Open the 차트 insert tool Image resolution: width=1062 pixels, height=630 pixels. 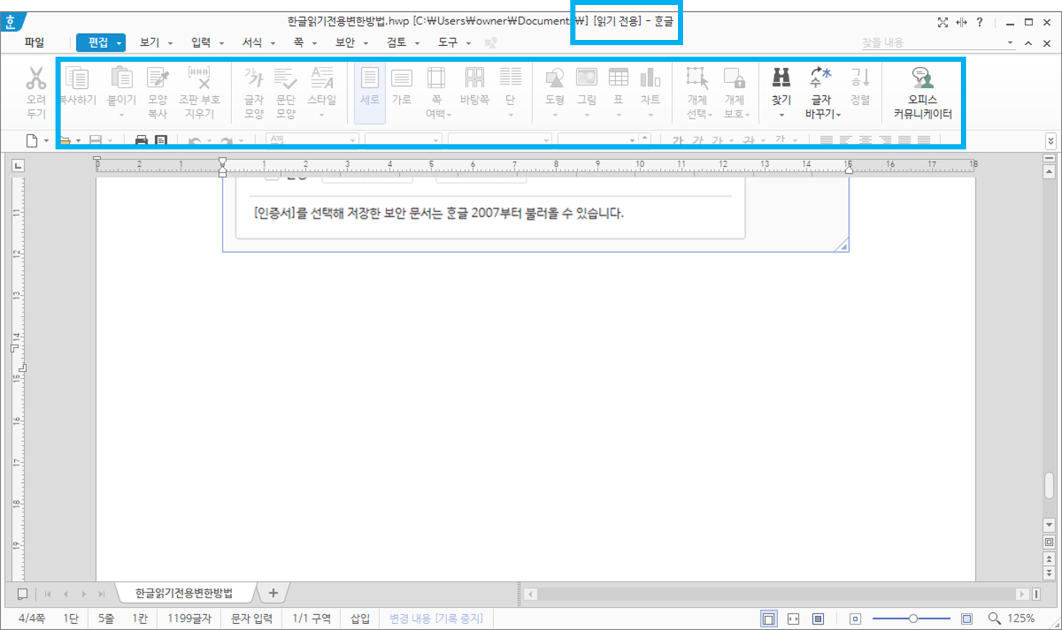point(650,91)
